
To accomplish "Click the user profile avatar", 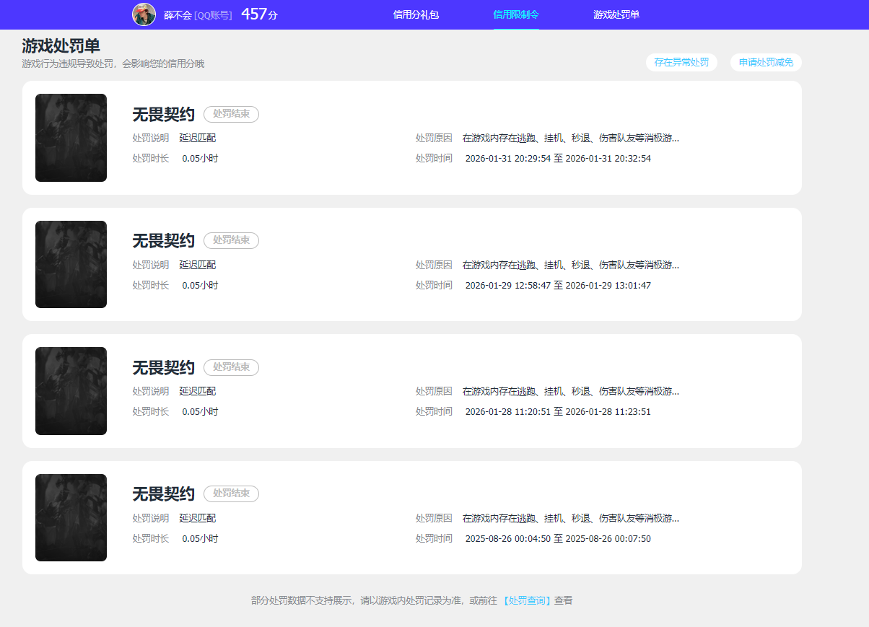I will (144, 14).
